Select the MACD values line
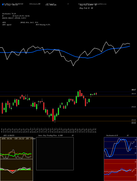This screenshot has height=181, width=137. click(x=14, y=18)
